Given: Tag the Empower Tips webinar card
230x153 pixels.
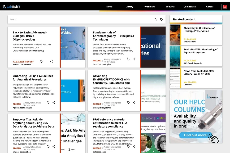Looking at the screenshot, I should (x=48, y=147).
